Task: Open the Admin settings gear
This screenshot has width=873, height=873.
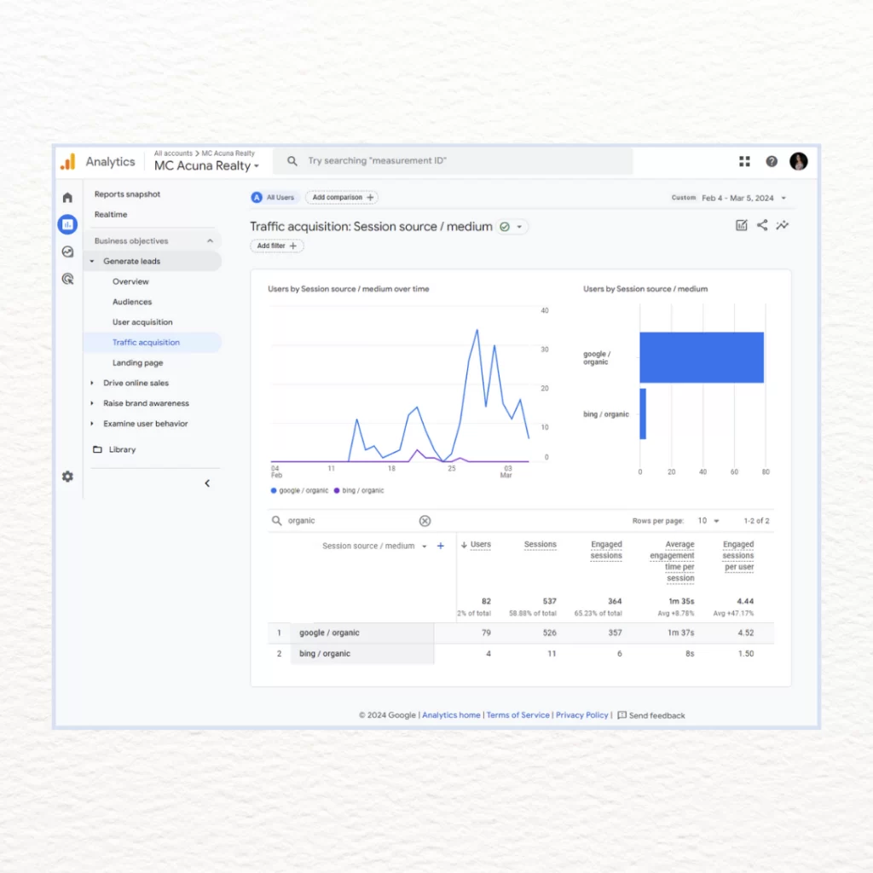Action: pos(68,477)
